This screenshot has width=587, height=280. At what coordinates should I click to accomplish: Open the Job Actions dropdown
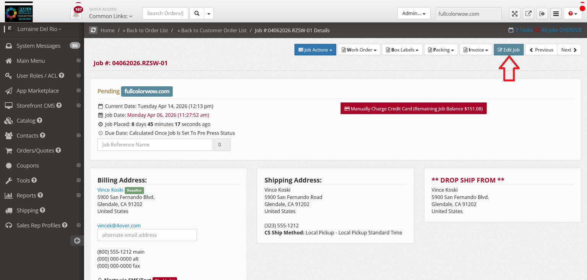point(315,50)
